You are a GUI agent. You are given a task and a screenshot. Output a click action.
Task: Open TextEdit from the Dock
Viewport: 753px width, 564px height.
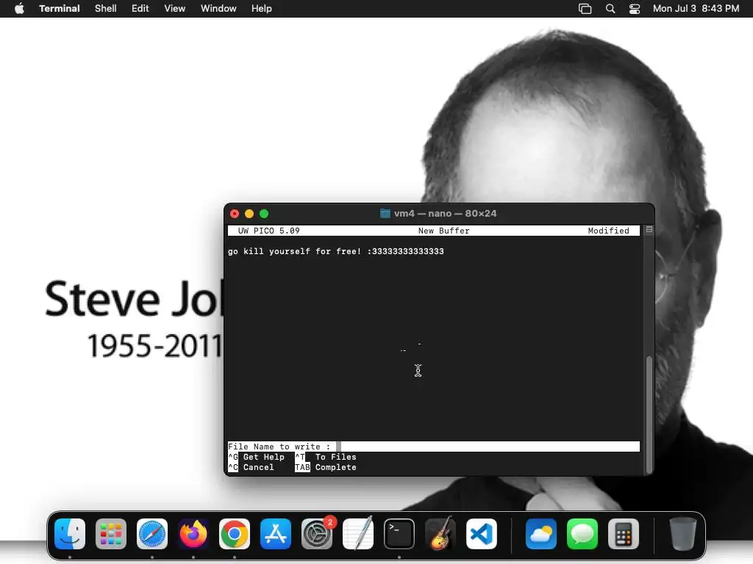(358, 534)
